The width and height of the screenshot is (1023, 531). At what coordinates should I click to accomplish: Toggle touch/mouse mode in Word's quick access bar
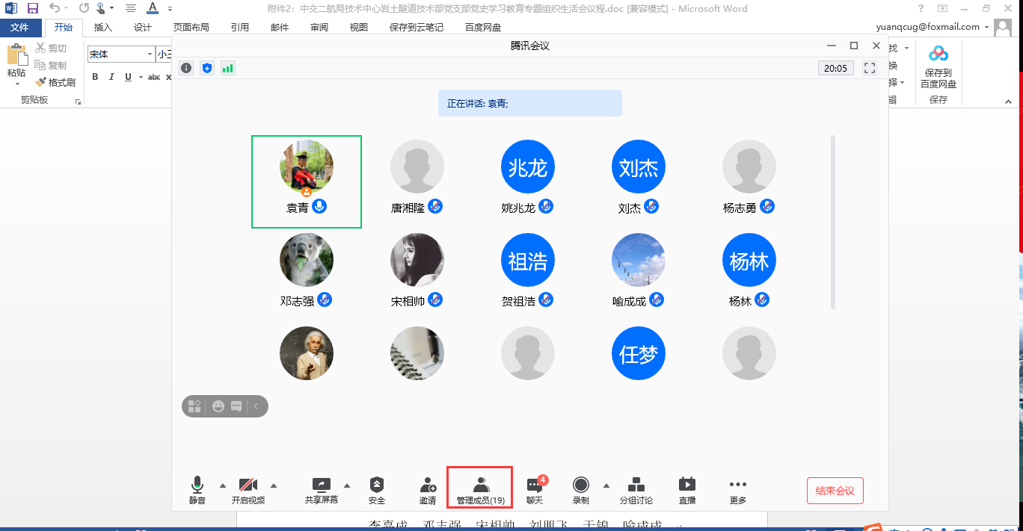pos(101,8)
